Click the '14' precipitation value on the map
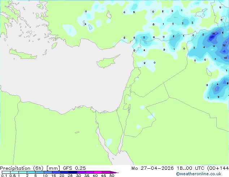Viewport: 229px width, 177px height. 213,34
